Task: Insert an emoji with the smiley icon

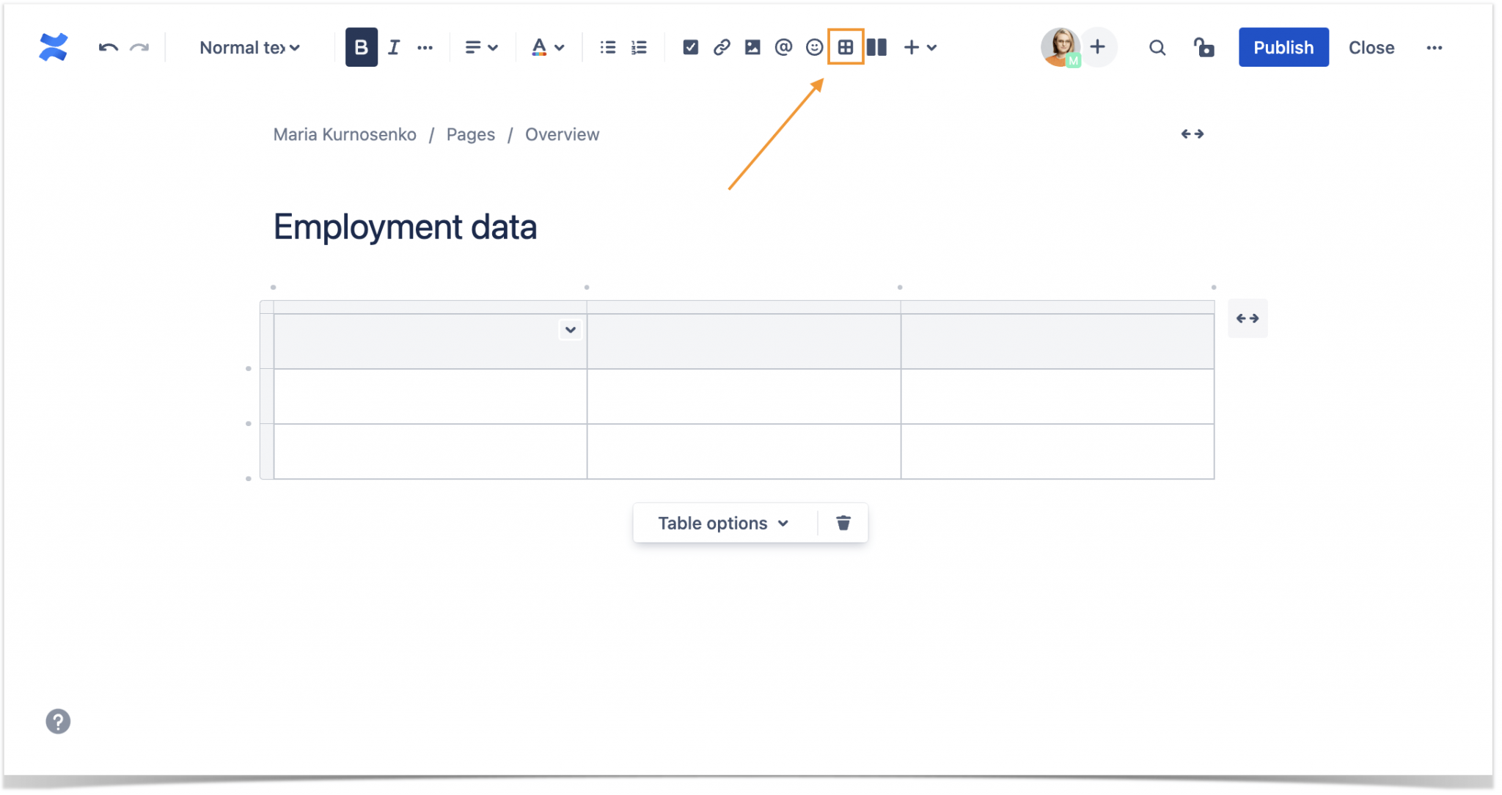Action: pos(815,47)
